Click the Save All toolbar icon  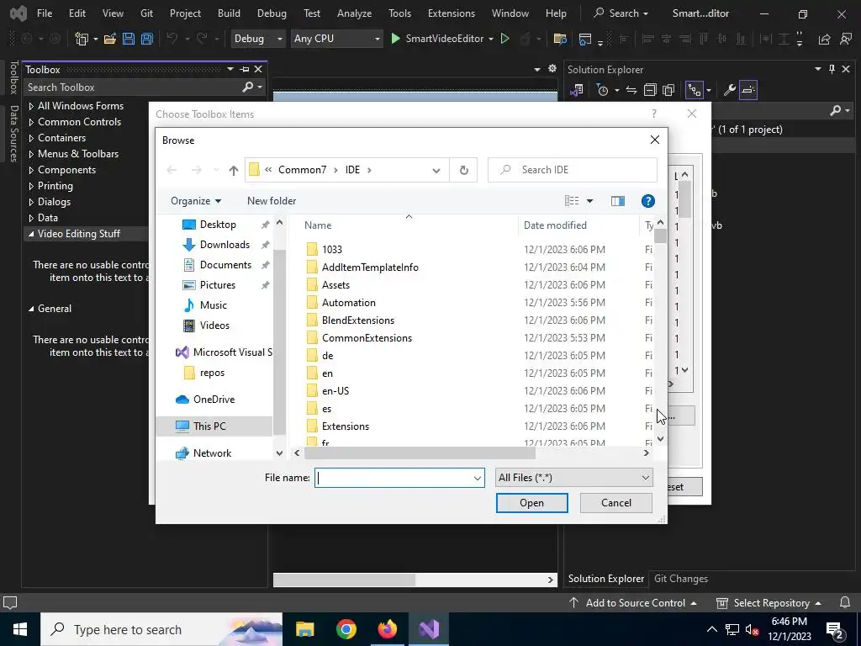(x=146, y=39)
